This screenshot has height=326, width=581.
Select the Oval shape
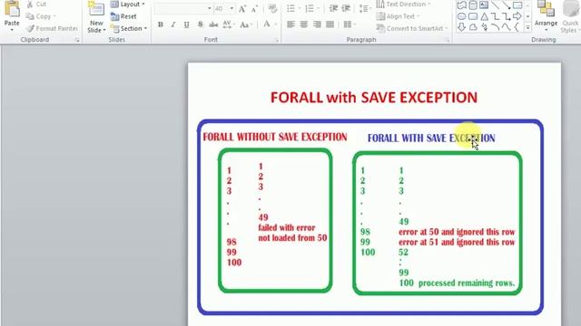coord(462,16)
